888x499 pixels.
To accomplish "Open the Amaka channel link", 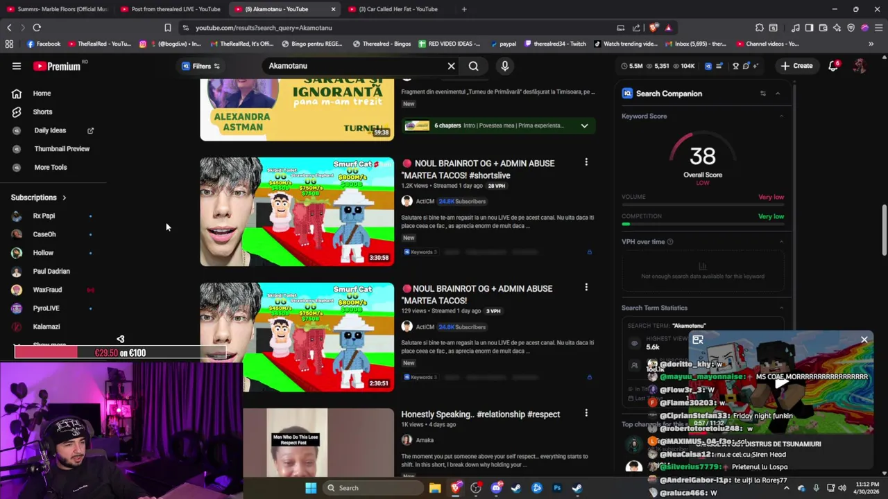I will [x=425, y=440].
